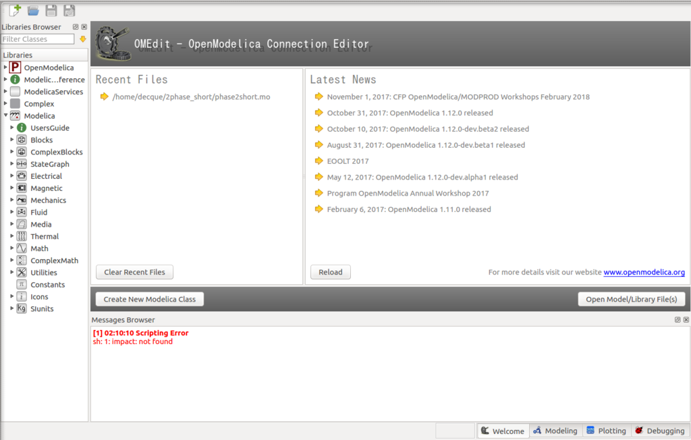691x440 pixels.
Task: Open the www.openmodelica.org link
Action: click(x=644, y=273)
